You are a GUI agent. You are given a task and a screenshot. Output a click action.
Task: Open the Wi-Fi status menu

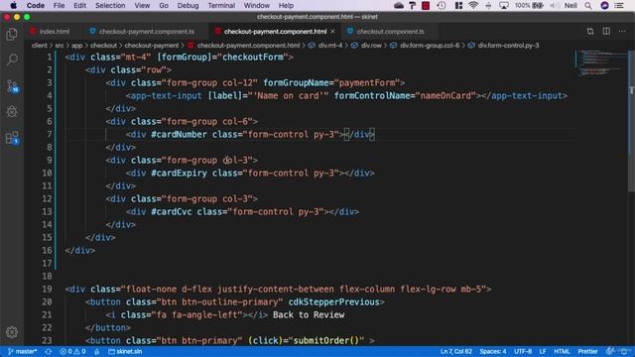[473, 5]
